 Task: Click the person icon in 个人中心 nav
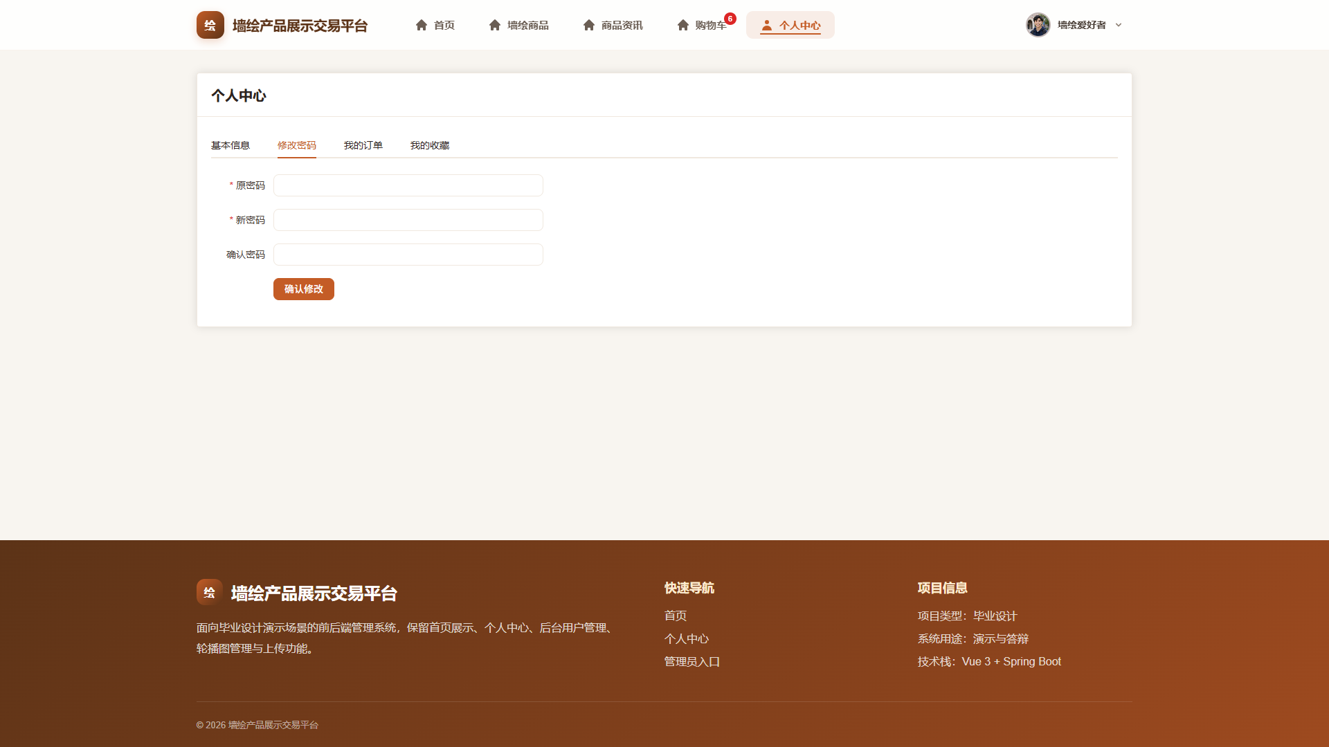(766, 25)
